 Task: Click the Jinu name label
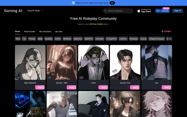point(157,83)
